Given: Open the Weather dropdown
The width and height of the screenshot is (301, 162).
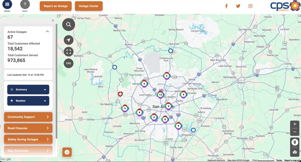Looking at the screenshot, I should point(28,101).
